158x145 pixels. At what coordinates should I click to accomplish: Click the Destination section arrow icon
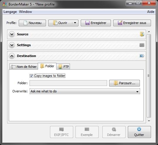(142, 56)
